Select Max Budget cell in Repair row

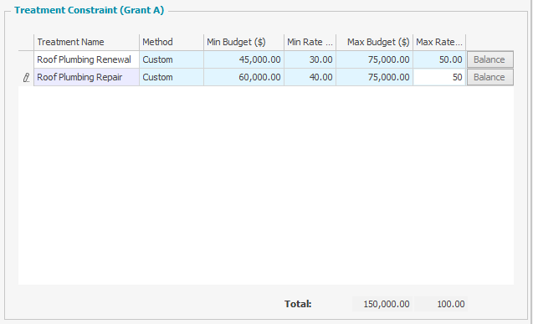(x=375, y=77)
